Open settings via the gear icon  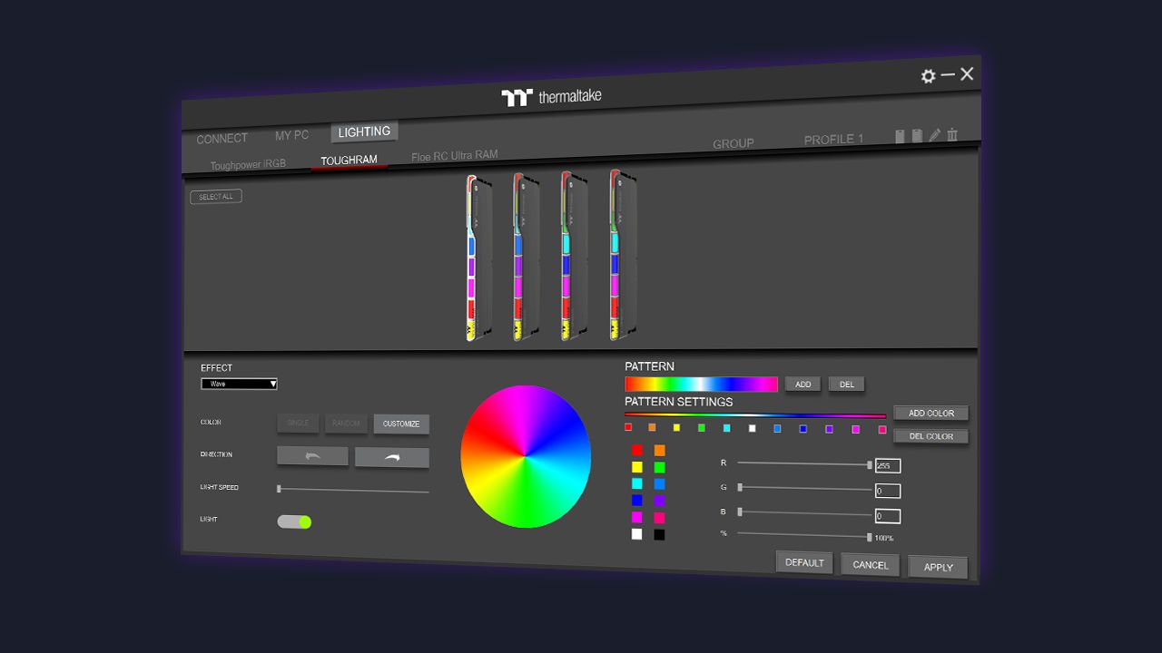click(x=928, y=76)
